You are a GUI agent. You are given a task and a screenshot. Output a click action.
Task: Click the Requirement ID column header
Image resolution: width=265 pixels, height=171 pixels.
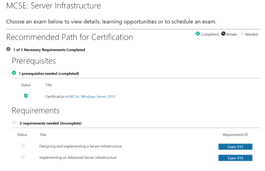pyautogui.click(x=235, y=134)
